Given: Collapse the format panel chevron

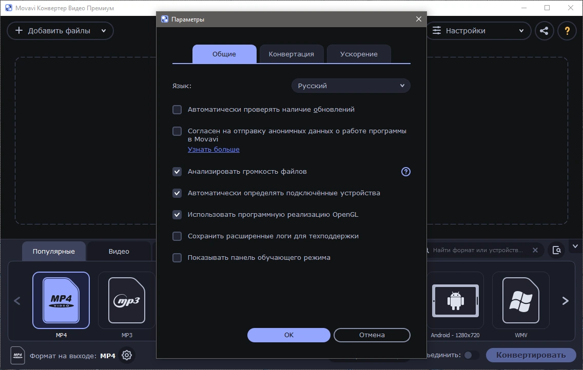Looking at the screenshot, I should tap(575, 246).
